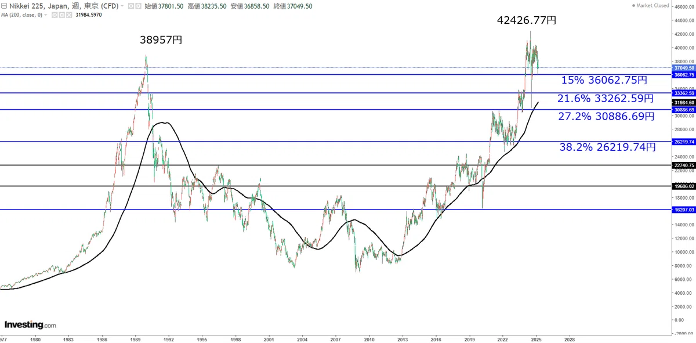Select the 27.2% 30886.69円 annotation text

[x=606, y=116]
